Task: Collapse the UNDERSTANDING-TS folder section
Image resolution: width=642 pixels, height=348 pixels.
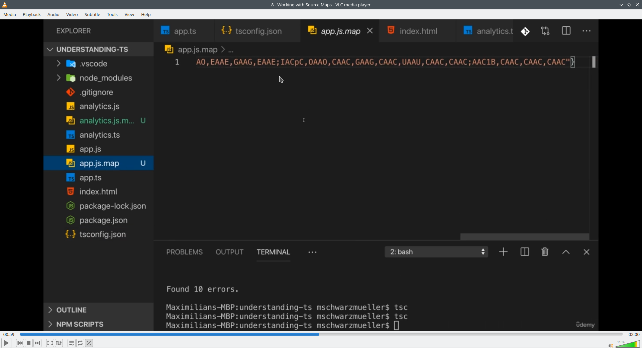Action: click(x=99, y=49)
